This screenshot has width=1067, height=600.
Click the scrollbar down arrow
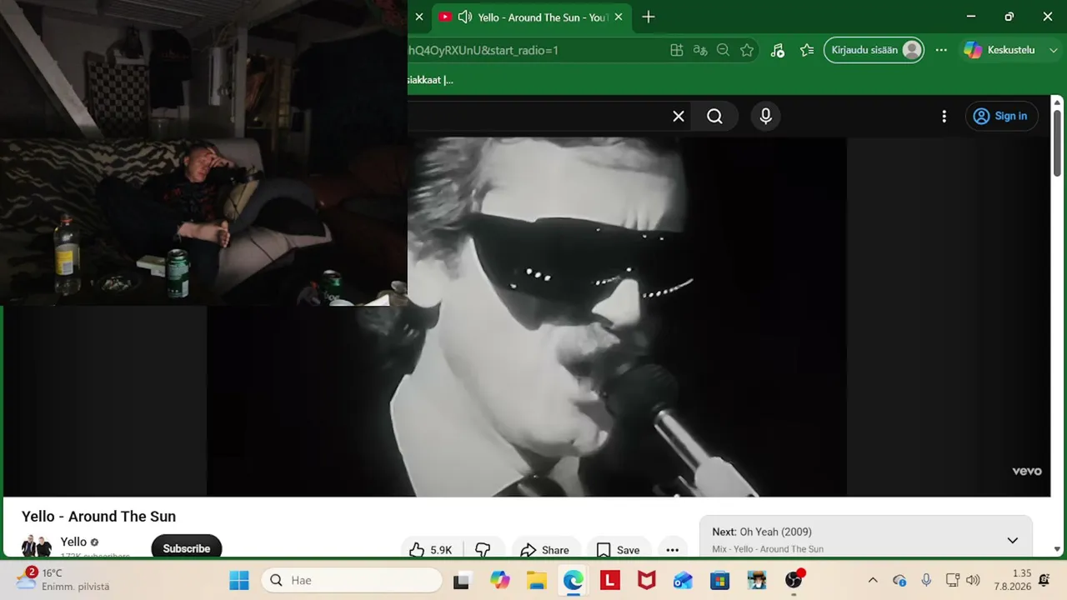pyautogui.click(x=1058, y=549)
